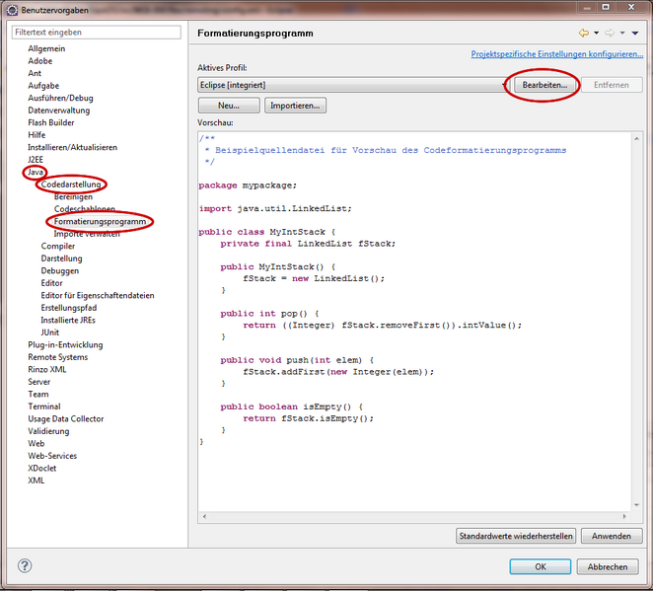Select Installieren/Aktualisieren tree entry
This screenshot has height=591, width=653.
[x=72, y=147]
